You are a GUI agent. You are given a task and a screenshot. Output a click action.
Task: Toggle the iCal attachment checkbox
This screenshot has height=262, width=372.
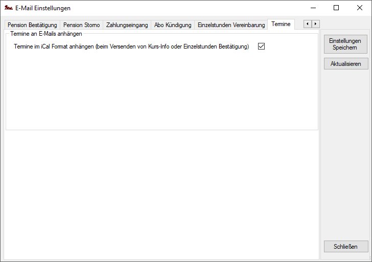[x=262, y=46]
